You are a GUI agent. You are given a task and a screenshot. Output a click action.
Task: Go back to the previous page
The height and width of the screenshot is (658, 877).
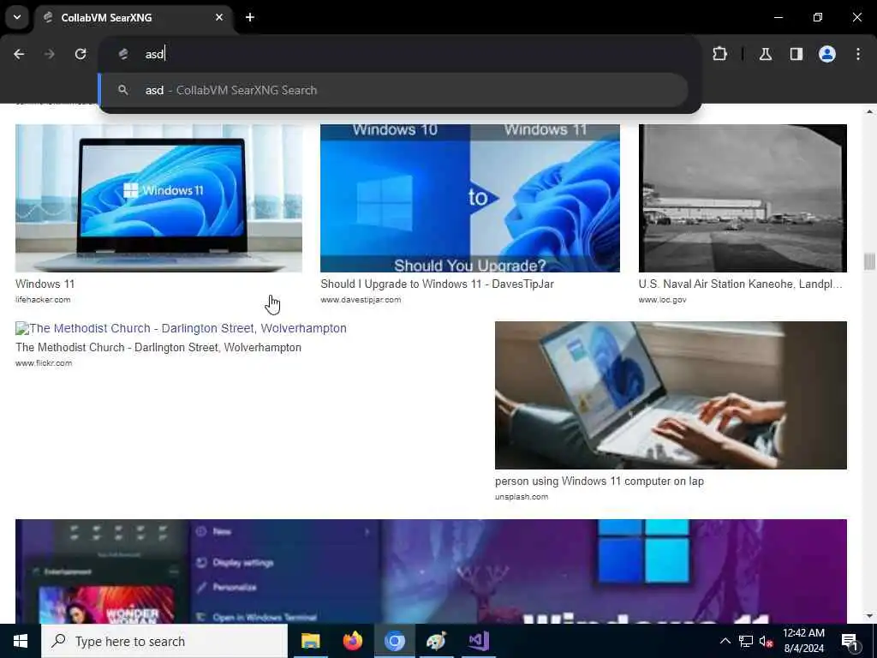pos(19,54)
